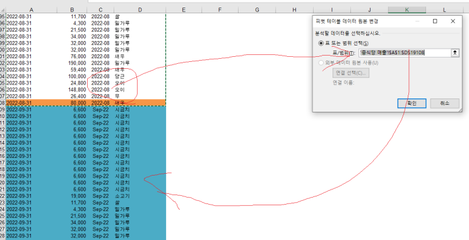The image size is (469, 240).
Task: Cancel the dialog with 취소 button
Action: point(444,103)
